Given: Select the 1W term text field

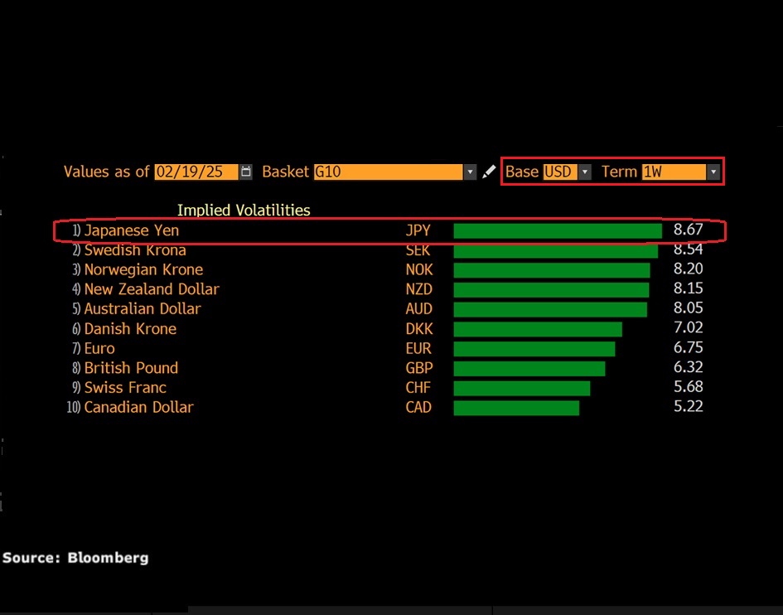Looking at the screenshot, I should coord(672,172).
